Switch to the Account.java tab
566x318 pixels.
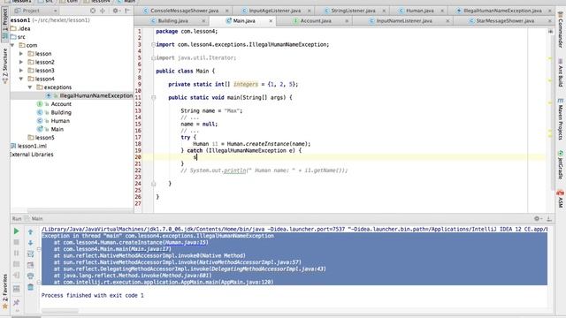[x=315, y=21]
